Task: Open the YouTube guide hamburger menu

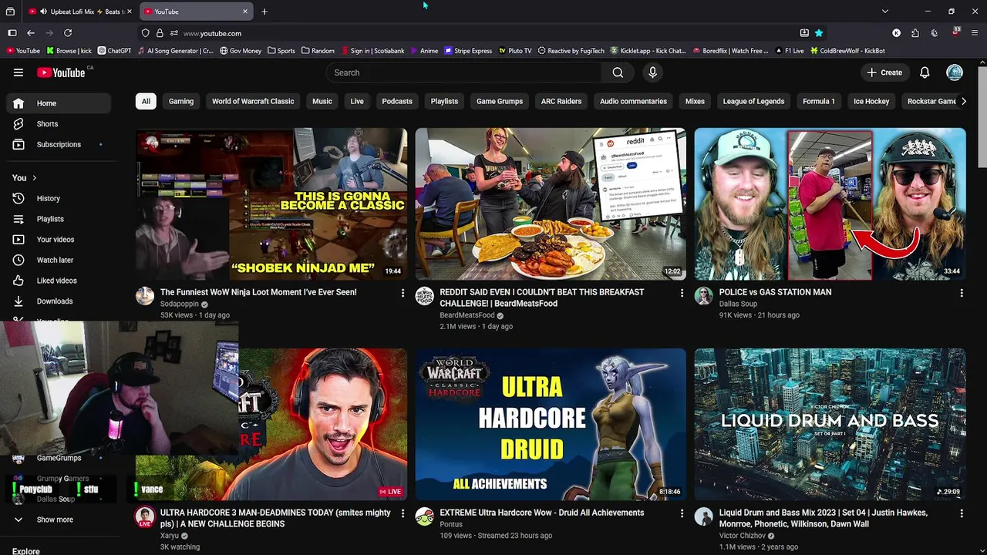Action: [x=19, y=72]
